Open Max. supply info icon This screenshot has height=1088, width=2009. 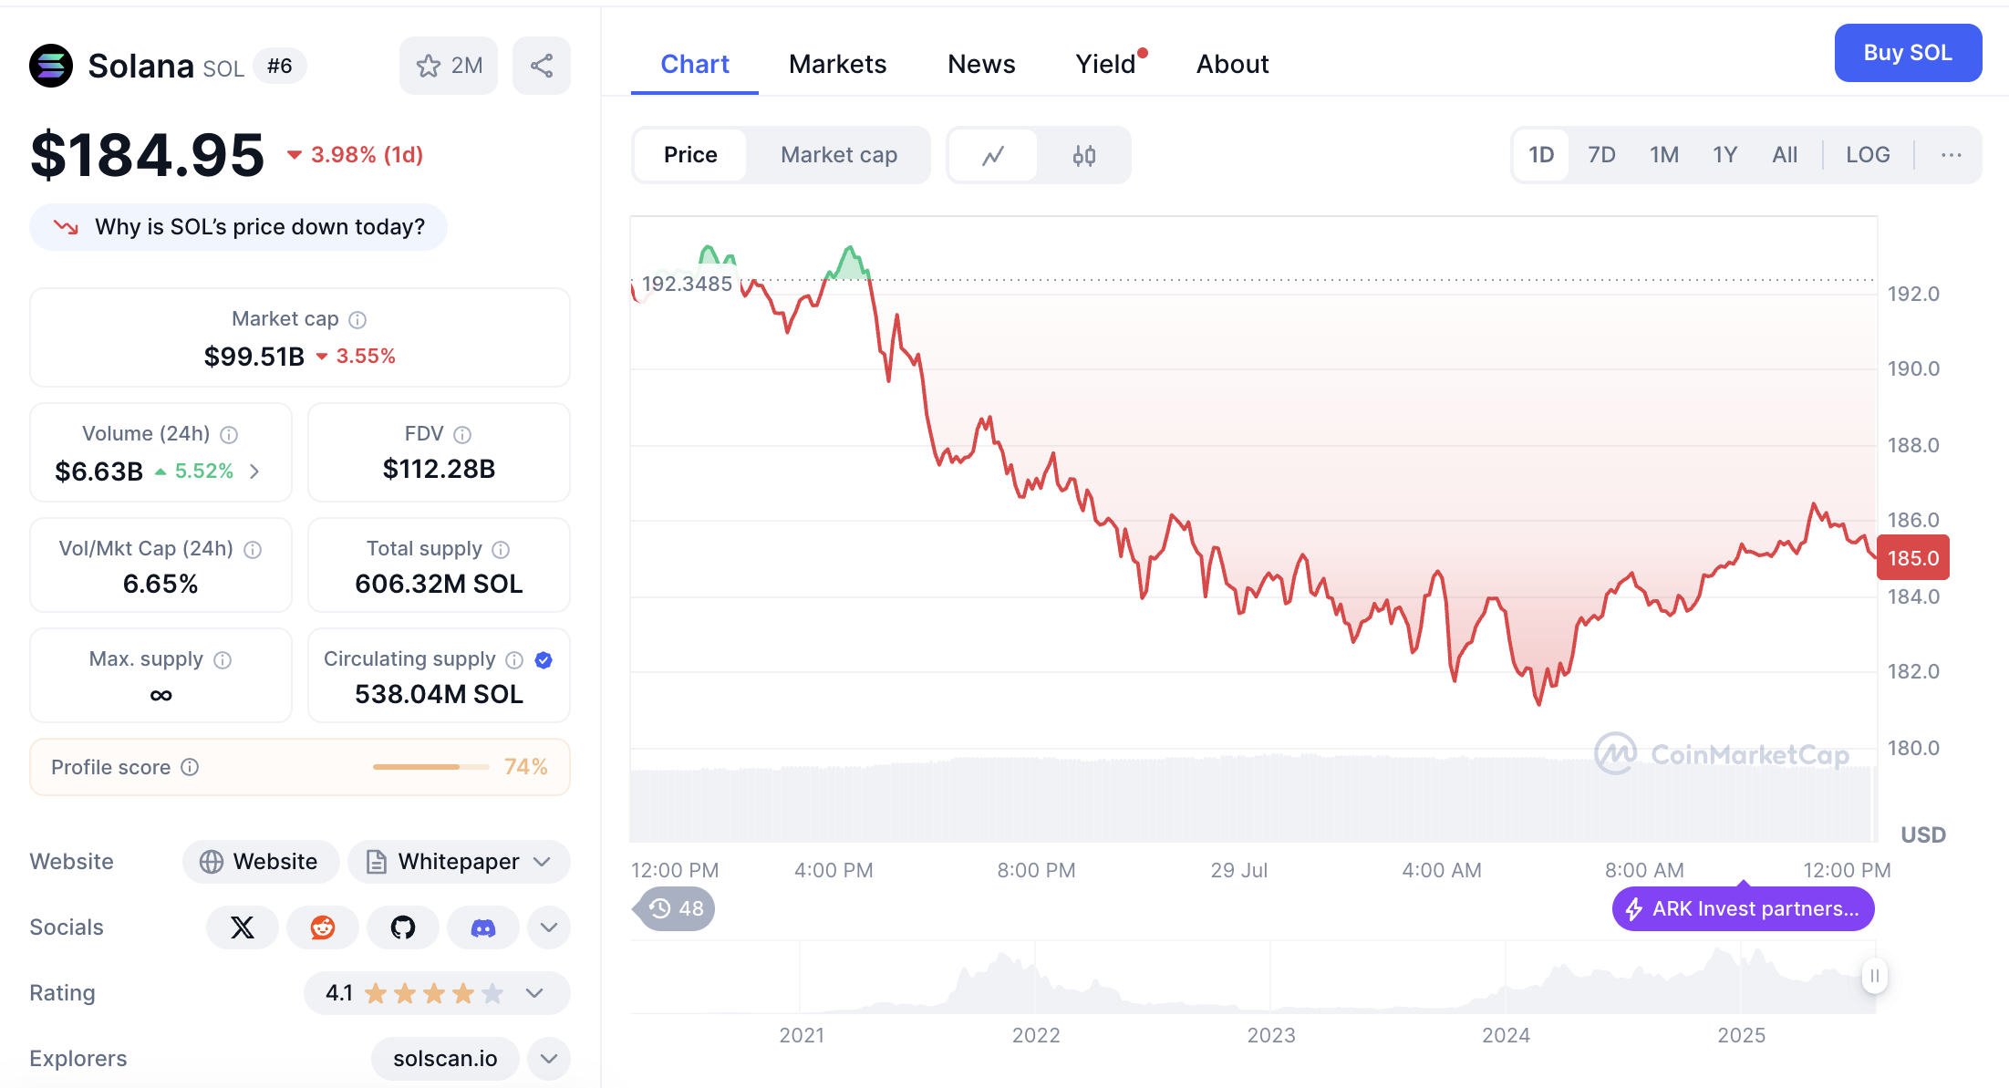pyautogui.click(x=223, y=660)
